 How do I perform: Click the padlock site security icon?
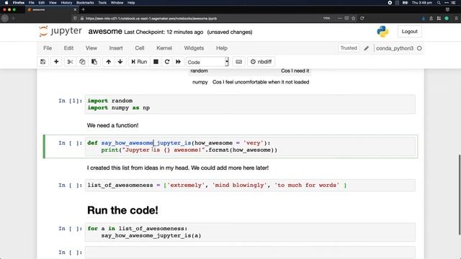[82, 18]
